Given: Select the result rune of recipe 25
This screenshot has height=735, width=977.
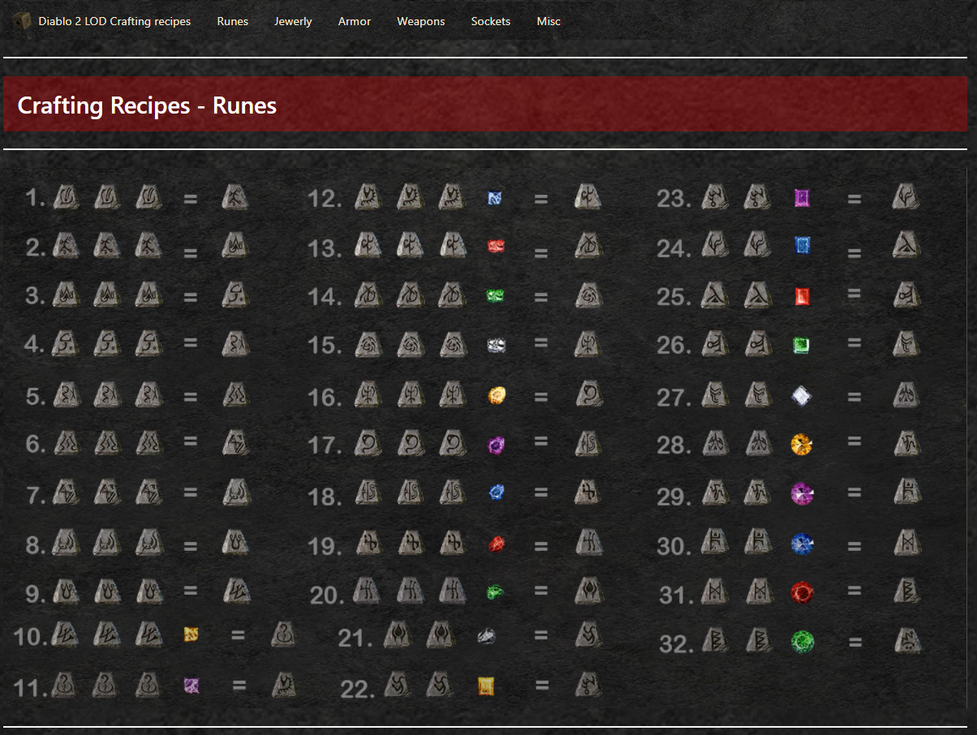Looking at the screenshot, I should click(x=906, y=294).
